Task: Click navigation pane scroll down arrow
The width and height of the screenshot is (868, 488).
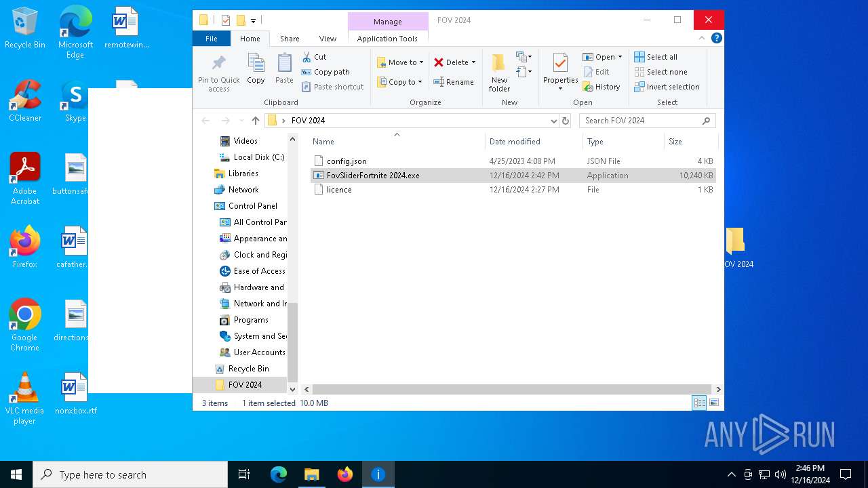Action: click(x=293, y=389)
